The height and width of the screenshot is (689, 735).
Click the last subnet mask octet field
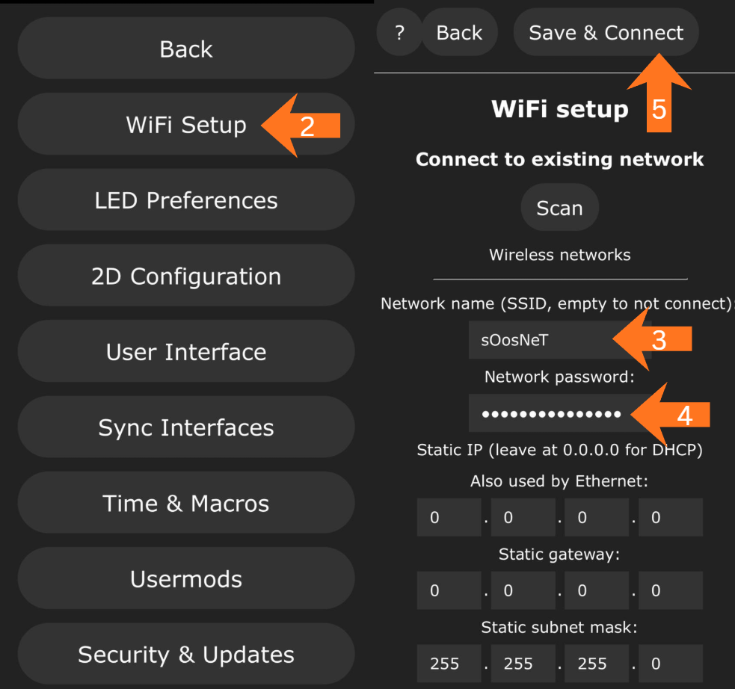pyautogui.click(x=670, y=664)
